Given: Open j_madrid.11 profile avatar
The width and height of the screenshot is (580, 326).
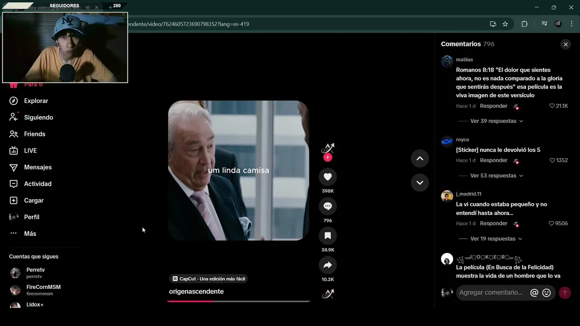Looking at the screenshot, I should [x=447, y=196].
